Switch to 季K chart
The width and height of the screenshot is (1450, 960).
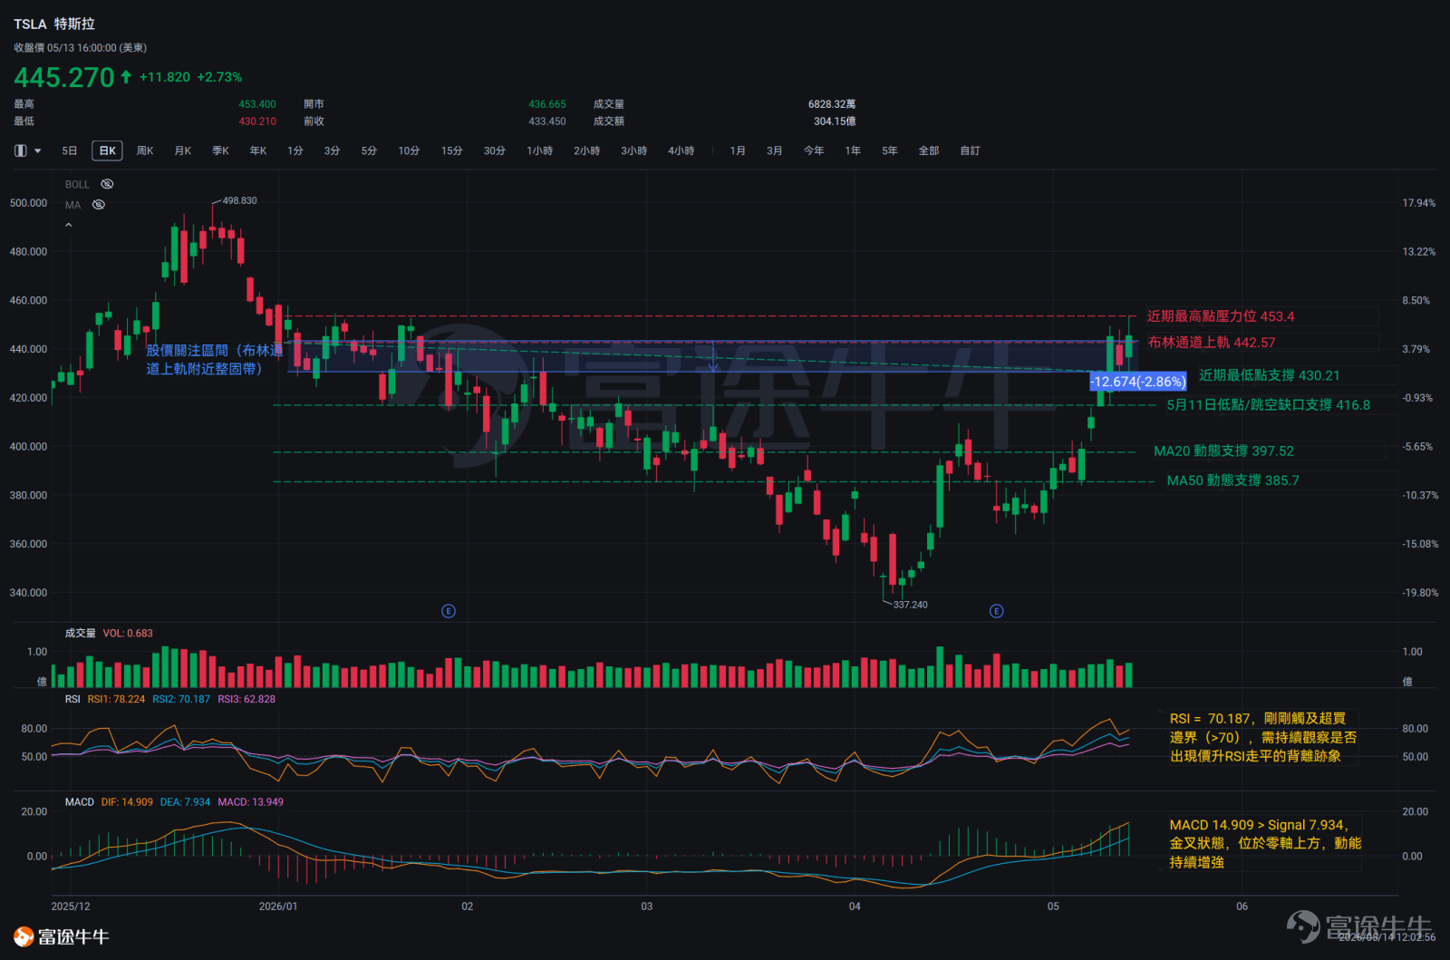(221, 150)
